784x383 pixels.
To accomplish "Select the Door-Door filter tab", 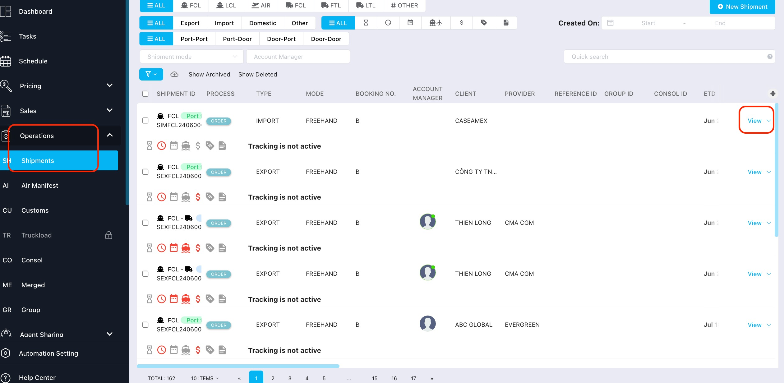I will (x=326, y=39).
